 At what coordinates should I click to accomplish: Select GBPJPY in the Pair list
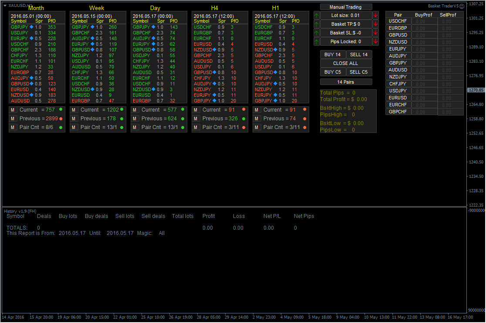tap(398, 63)
